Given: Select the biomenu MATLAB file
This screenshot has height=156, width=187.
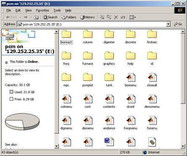Looking at the screenshot, I should click(x=131, y=80).
